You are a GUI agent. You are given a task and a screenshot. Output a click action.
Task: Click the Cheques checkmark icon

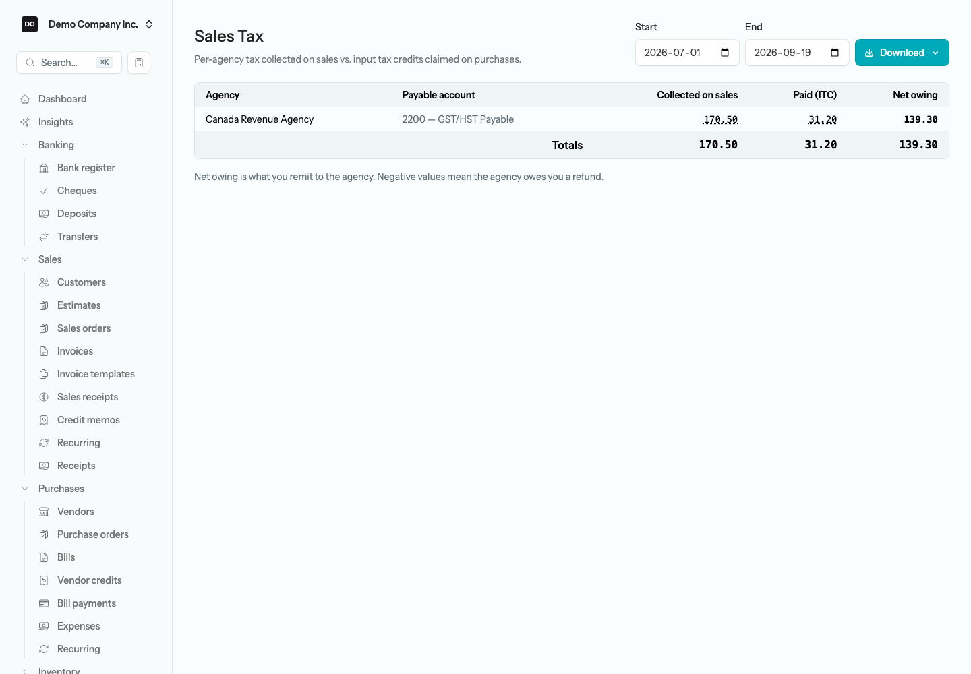point(44,191)
